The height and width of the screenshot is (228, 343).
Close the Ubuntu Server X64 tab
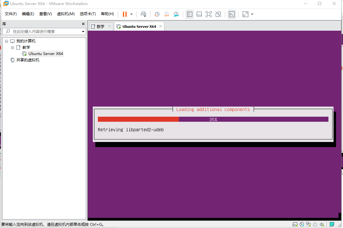click(161, 27)
